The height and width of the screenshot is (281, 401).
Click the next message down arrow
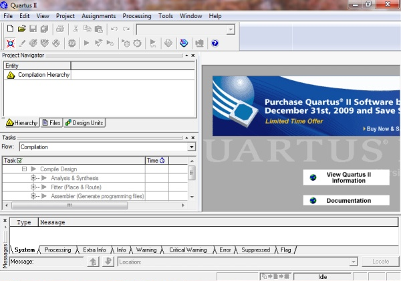tap(108, 262)
